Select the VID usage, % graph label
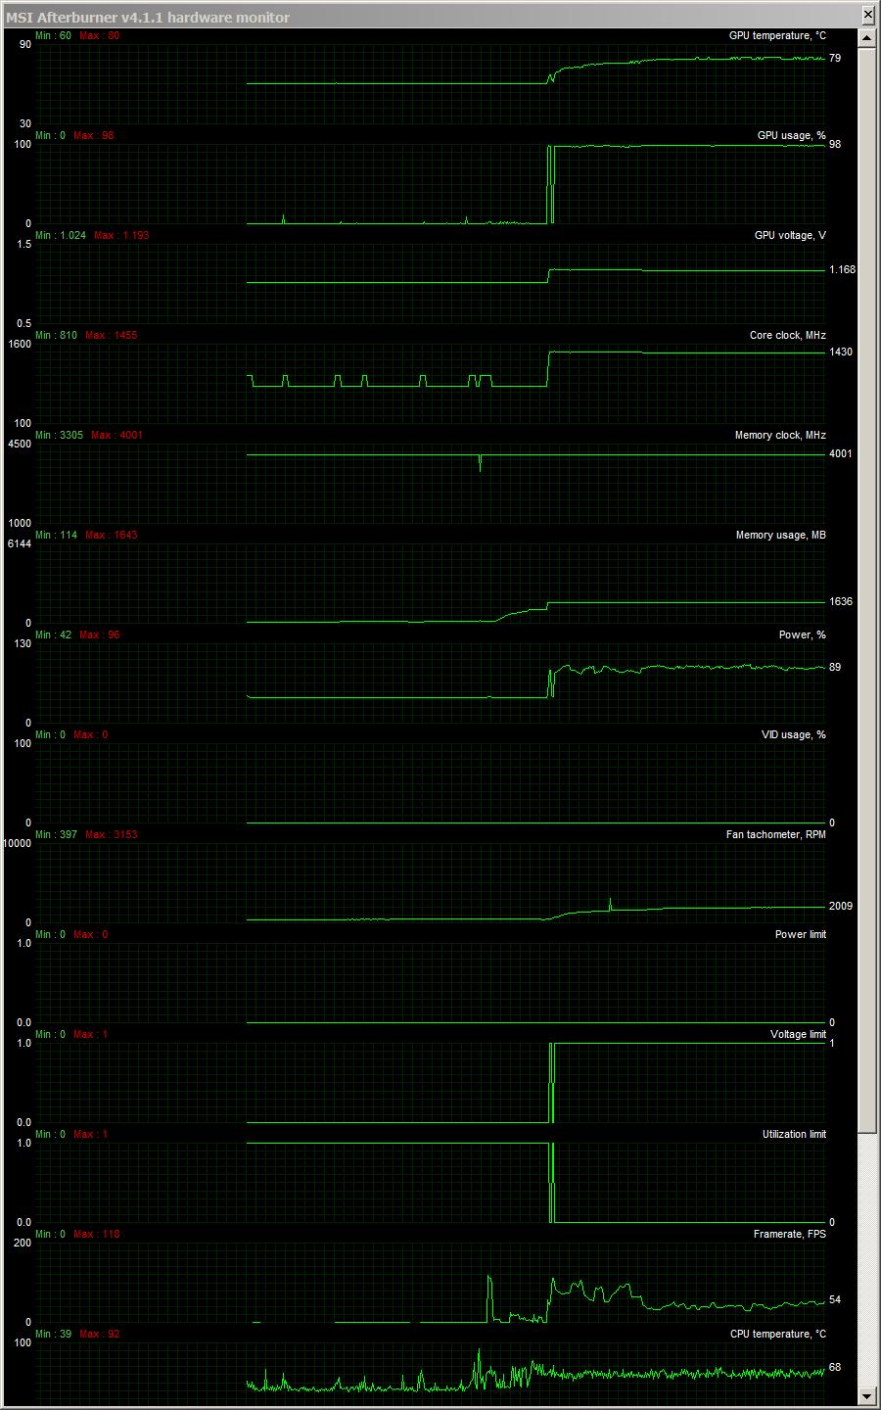Viewport: 881px width, 1410px height. point(793,734)
